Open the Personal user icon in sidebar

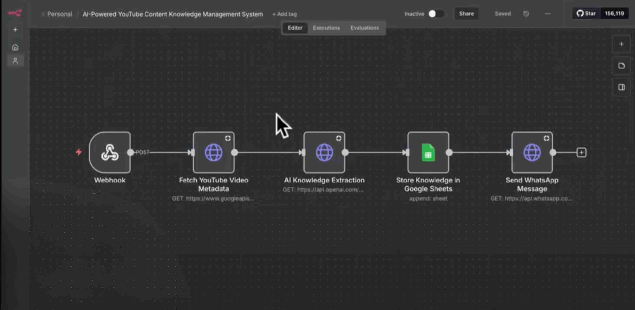(x=15, y=61)
